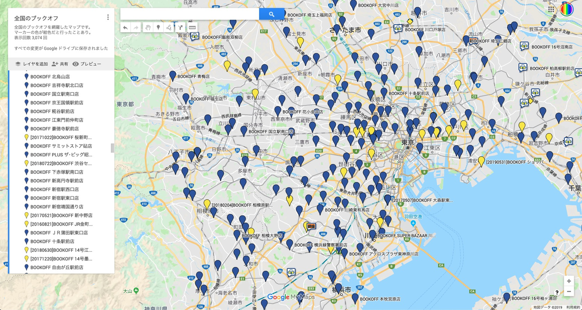Select list item BOOKOFF サミットストア砧店
This screenshot has width=582, height=310.
pyautogui.click(x=61, y=146)
